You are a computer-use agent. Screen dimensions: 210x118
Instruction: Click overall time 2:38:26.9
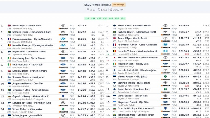tap(184, 115)
